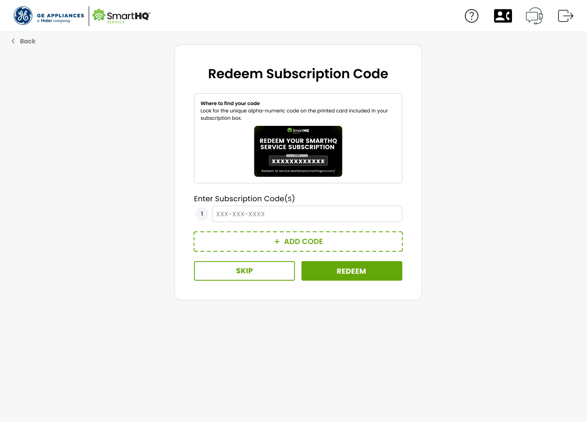The height and width of the screenshot is (422, 587).
Task: Click the sample subscription card image
Action: pyautogui.click(x=298, y=151)
